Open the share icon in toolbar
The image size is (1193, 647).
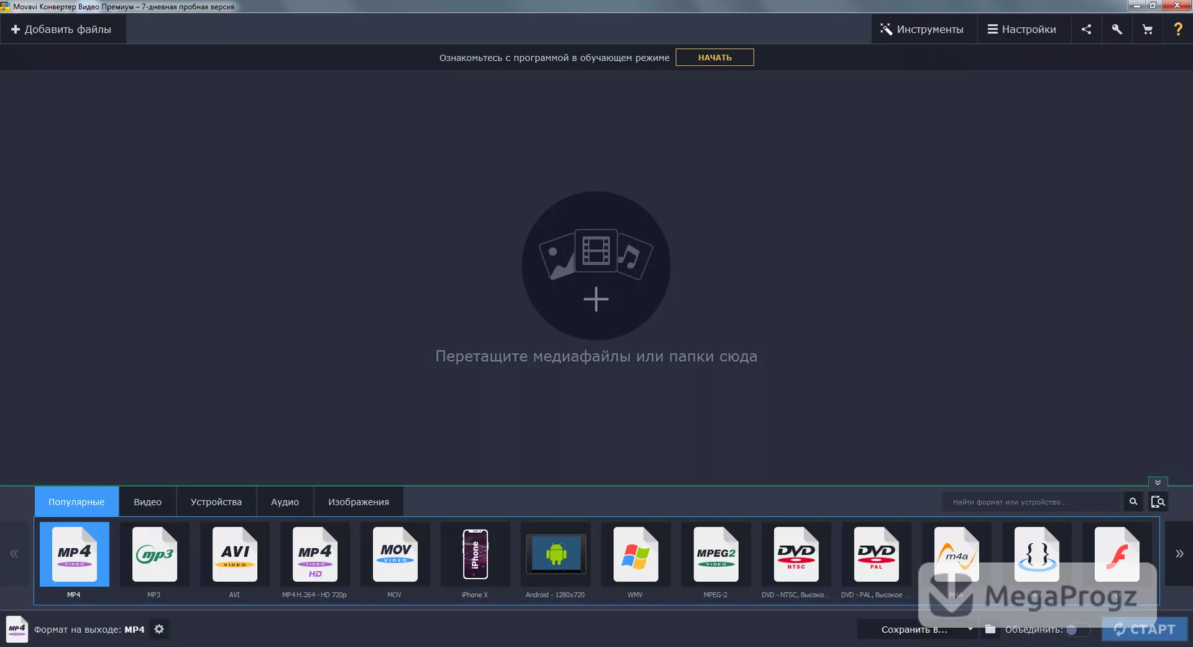(1086, 29)
